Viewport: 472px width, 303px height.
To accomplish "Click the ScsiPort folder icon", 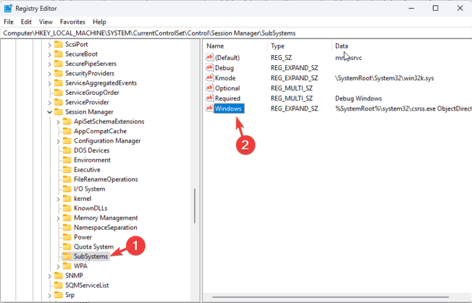I will (x=58, y=44).
